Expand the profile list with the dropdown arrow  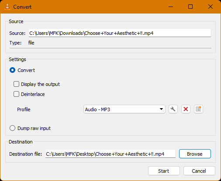click(x=161, y=109)
